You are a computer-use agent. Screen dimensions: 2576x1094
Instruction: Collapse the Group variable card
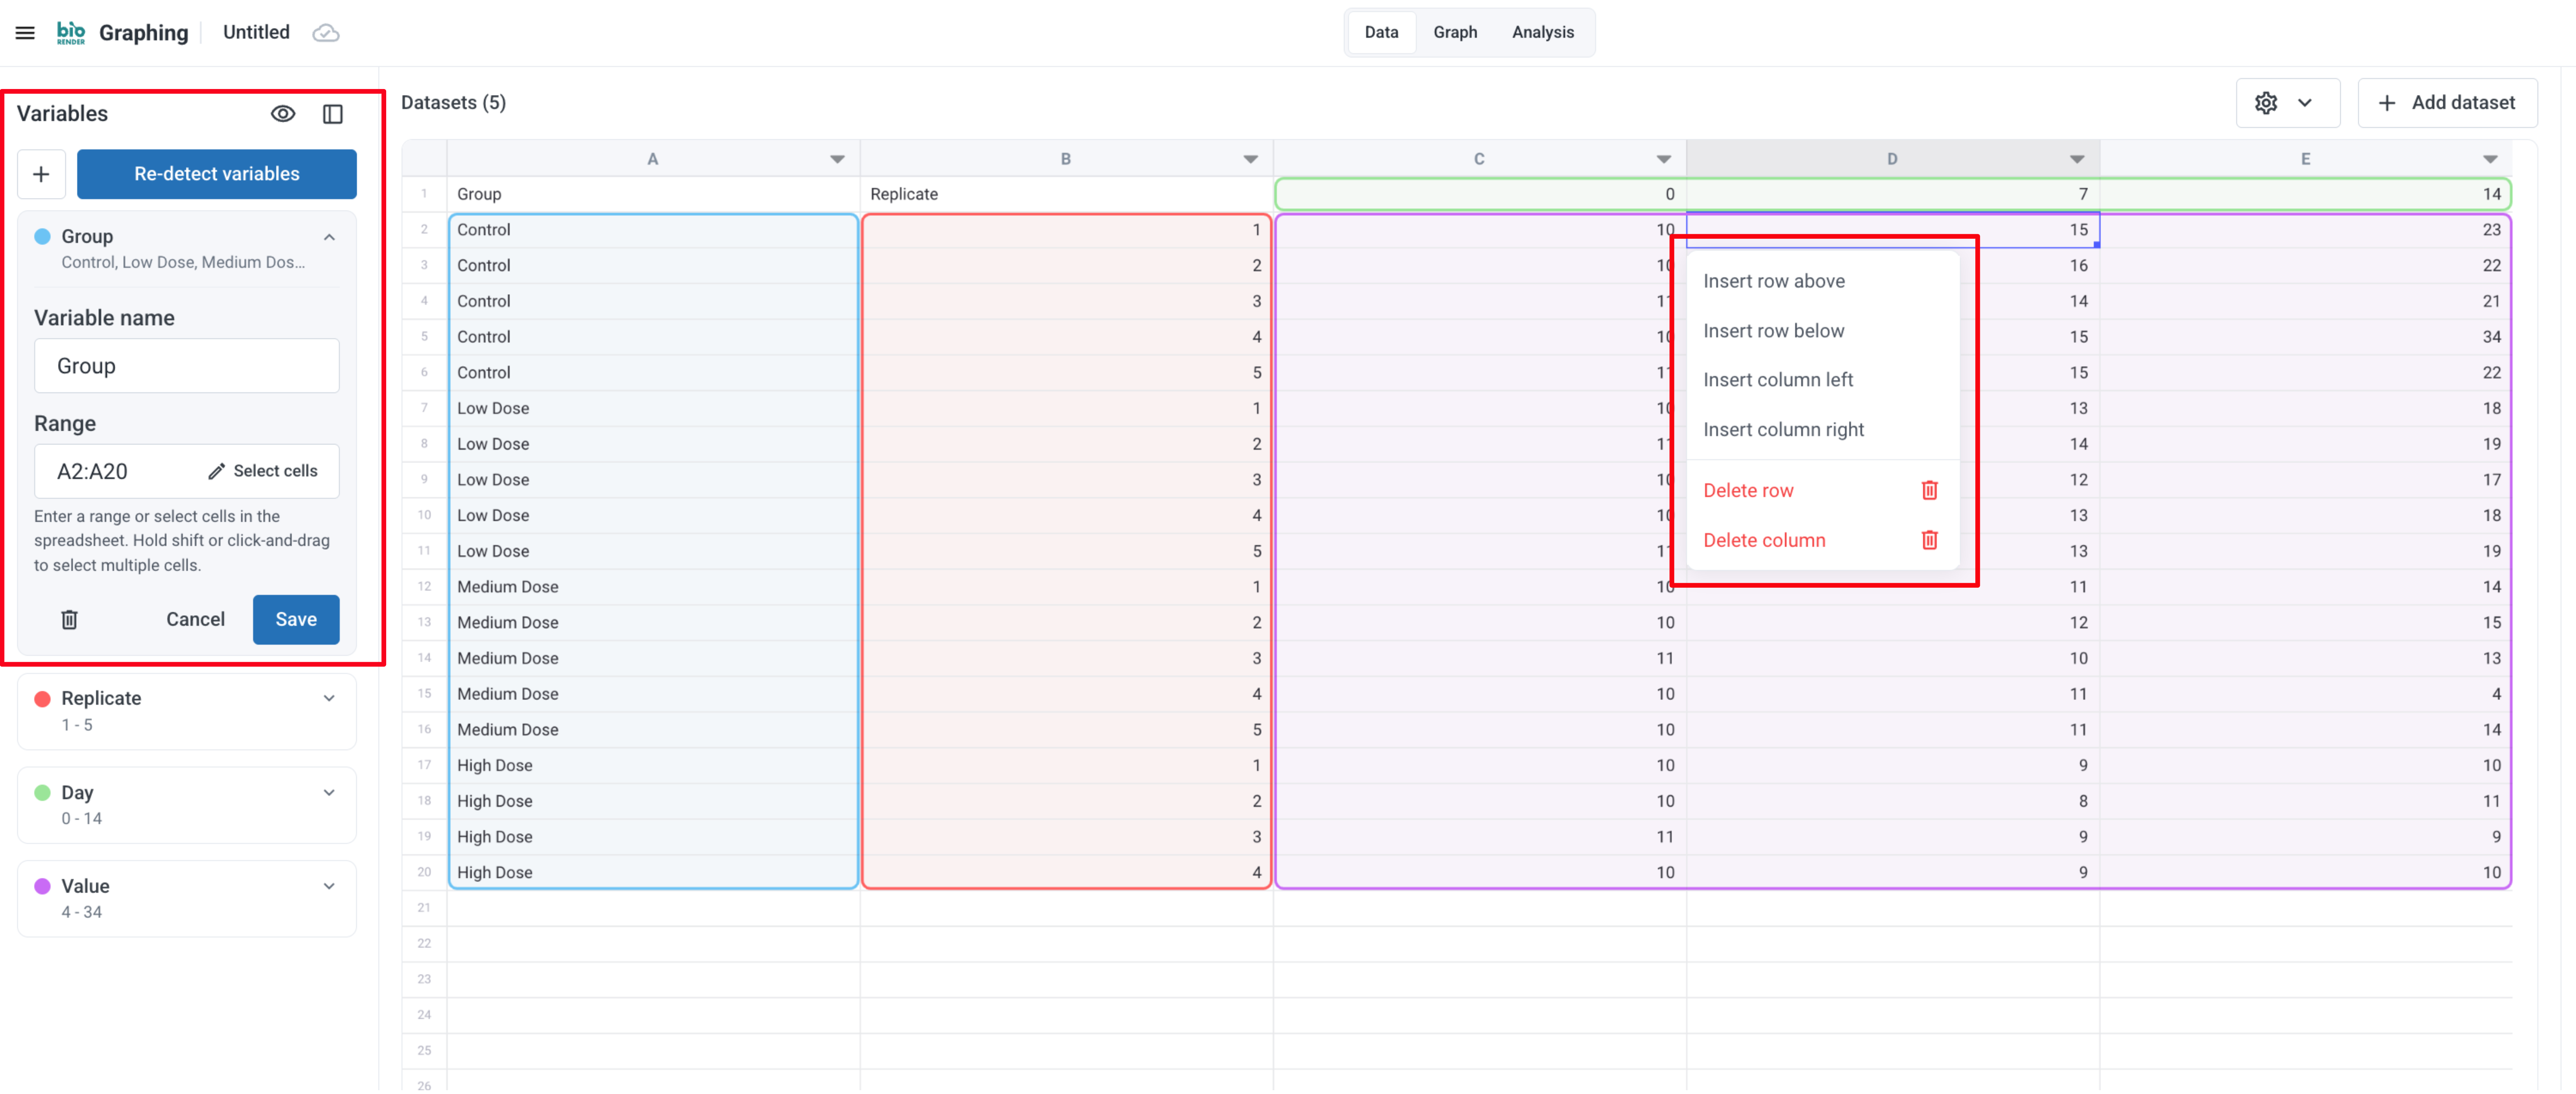point(329,237)
